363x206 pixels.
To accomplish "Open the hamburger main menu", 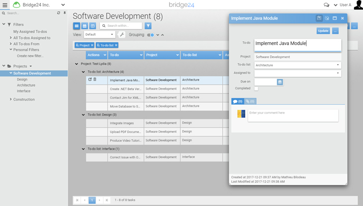I will [x=5, y=5].
